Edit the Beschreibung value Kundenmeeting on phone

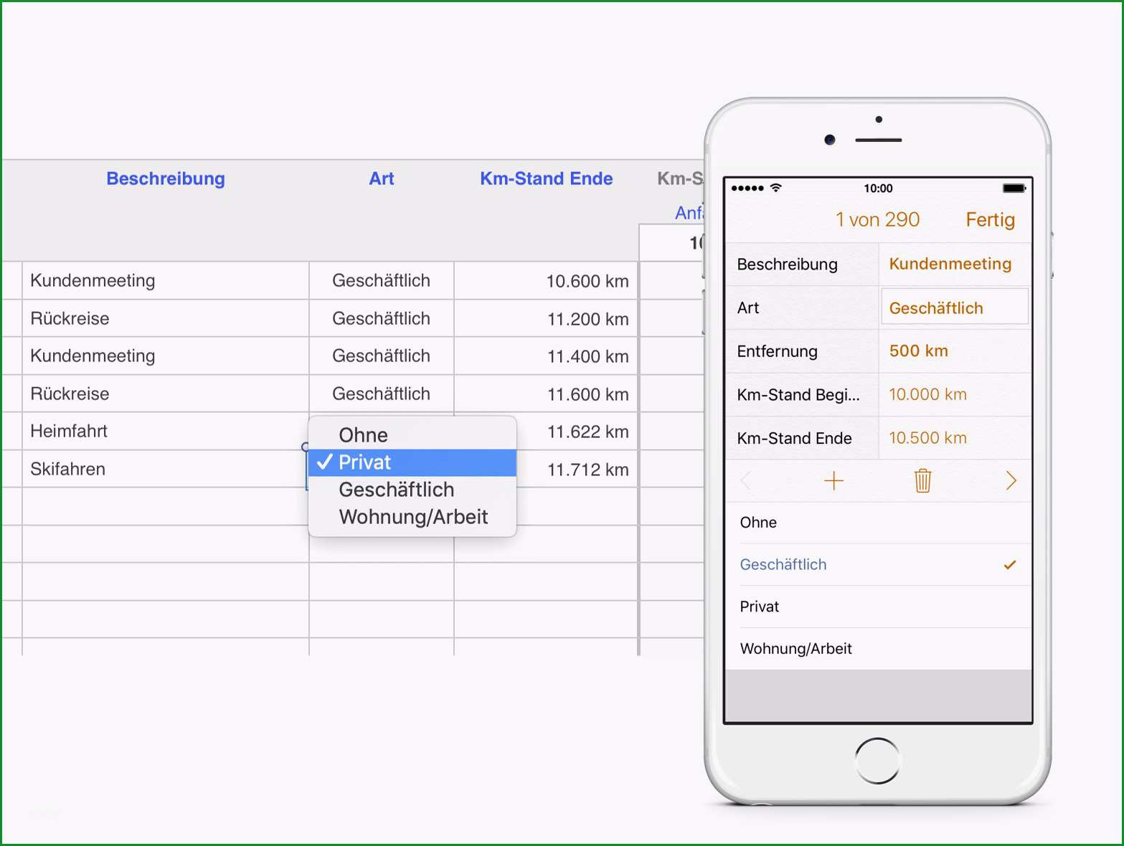(x=955, y=264)
